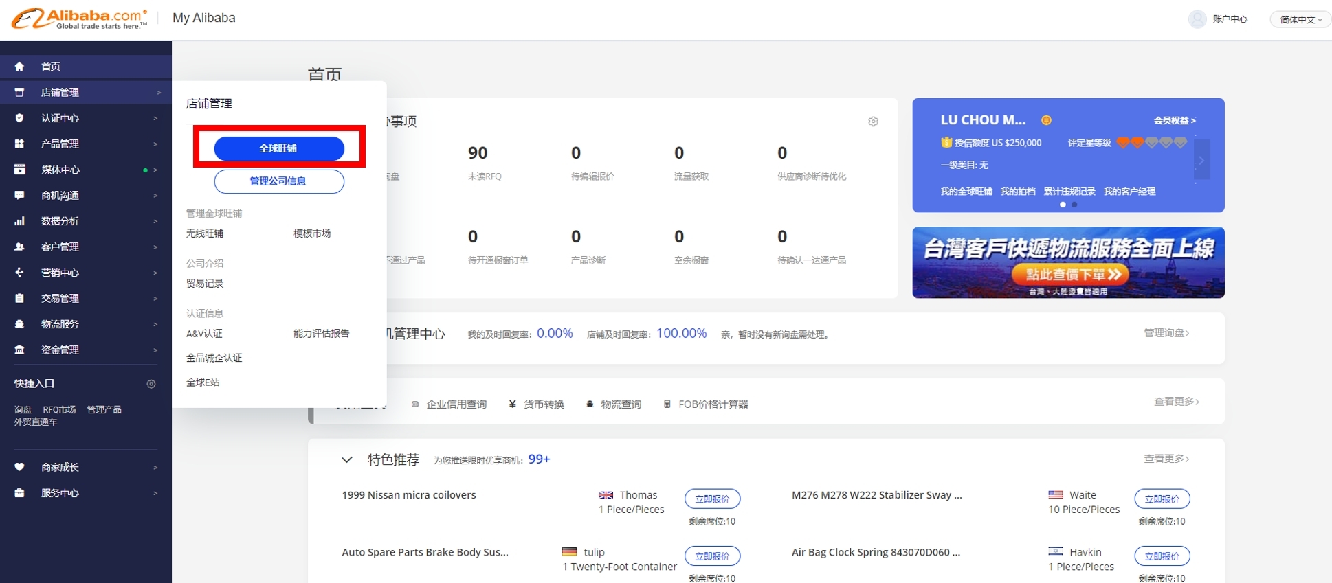1332x583 pixels.
Task: Click the 数据分析 bar chart icon
Action: tap(19, 221)
